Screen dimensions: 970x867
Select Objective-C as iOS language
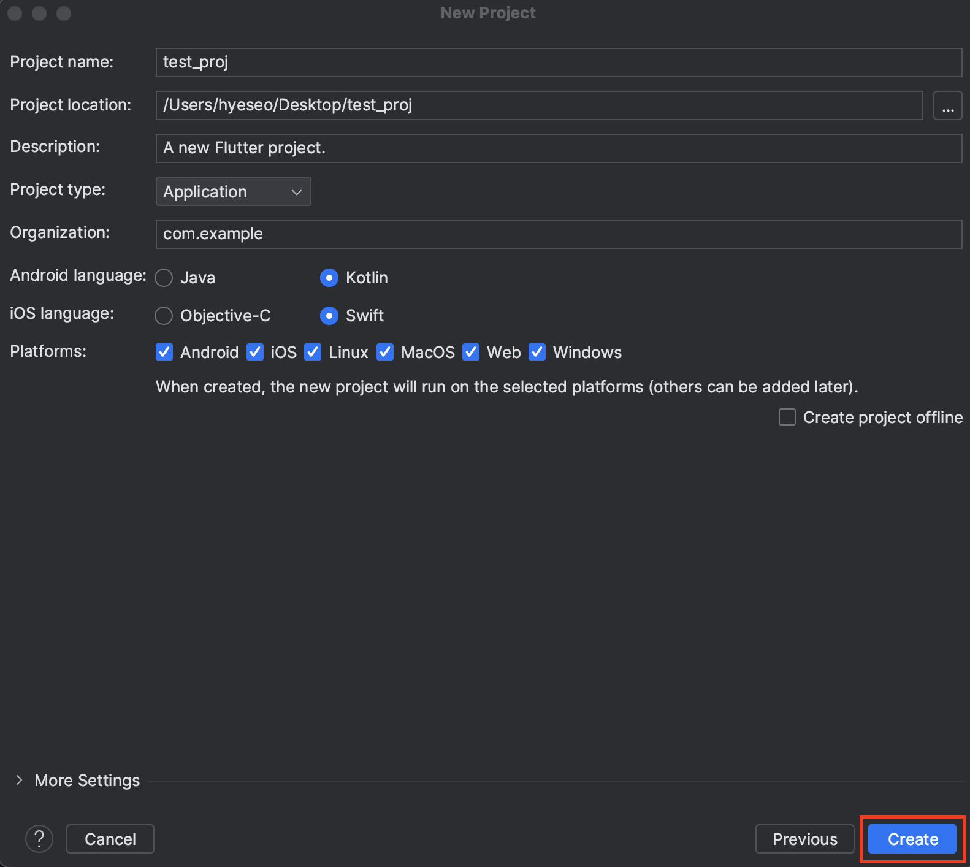point(164,316)
